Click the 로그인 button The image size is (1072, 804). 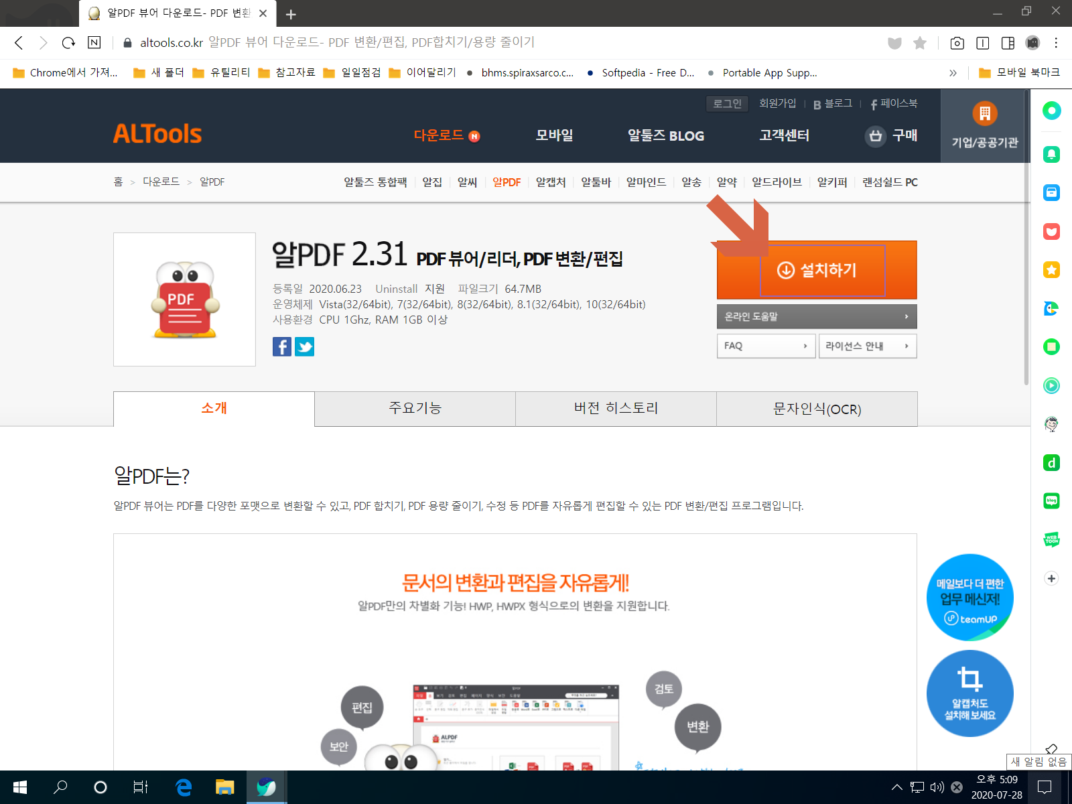coord(727,104)
